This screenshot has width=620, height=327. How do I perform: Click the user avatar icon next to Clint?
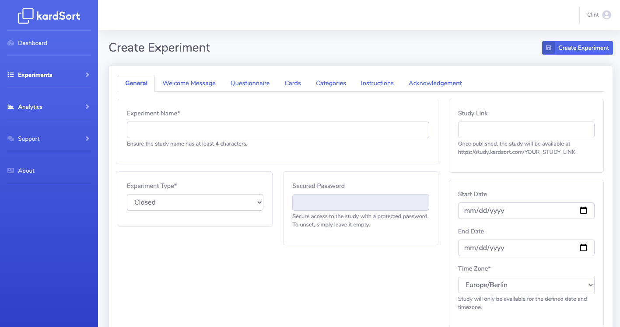coord(606,15)
